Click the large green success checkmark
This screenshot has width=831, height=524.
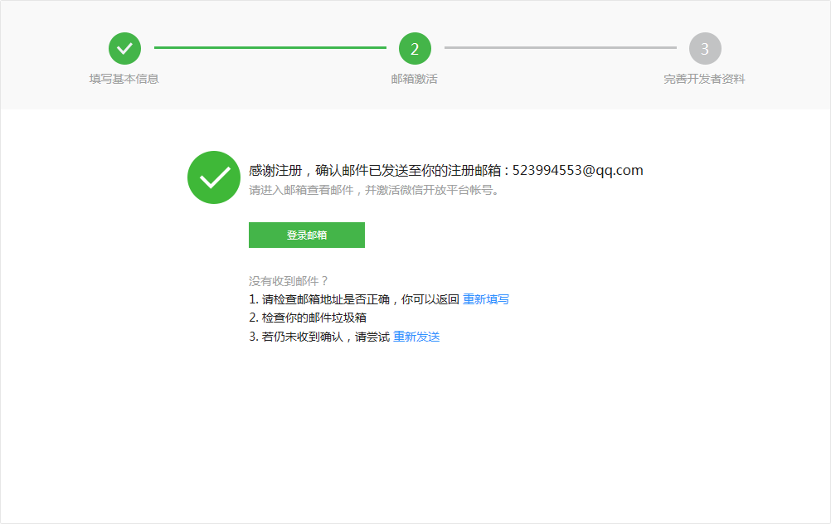214,177
